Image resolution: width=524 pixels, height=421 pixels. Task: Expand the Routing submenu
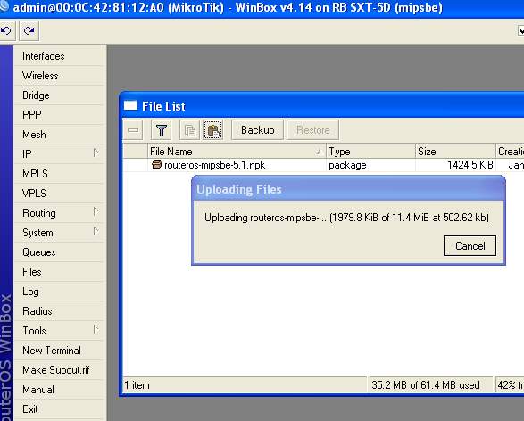click(x=60, y=213)
